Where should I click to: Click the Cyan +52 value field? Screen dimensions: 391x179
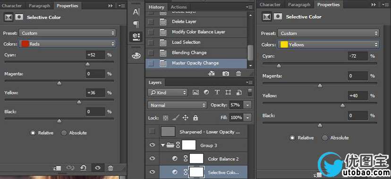[96, 55]
